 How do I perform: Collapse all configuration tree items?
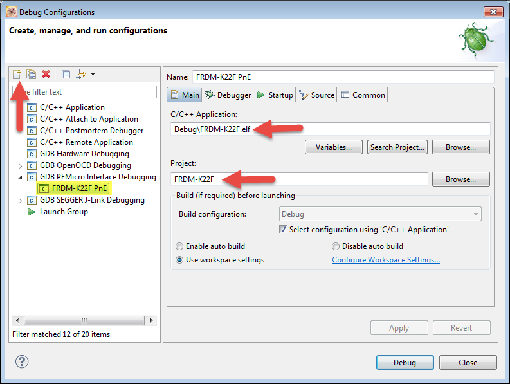[66, 75]
